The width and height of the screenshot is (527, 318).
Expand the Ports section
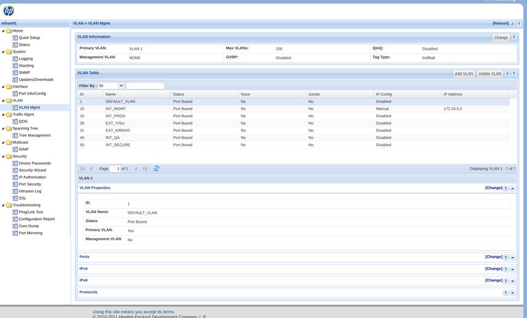click(x=513, y=257)
